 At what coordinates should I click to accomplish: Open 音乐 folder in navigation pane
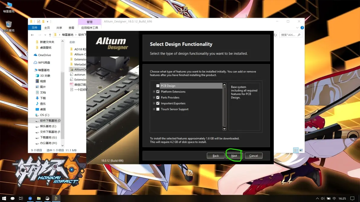tap(41, 104)
